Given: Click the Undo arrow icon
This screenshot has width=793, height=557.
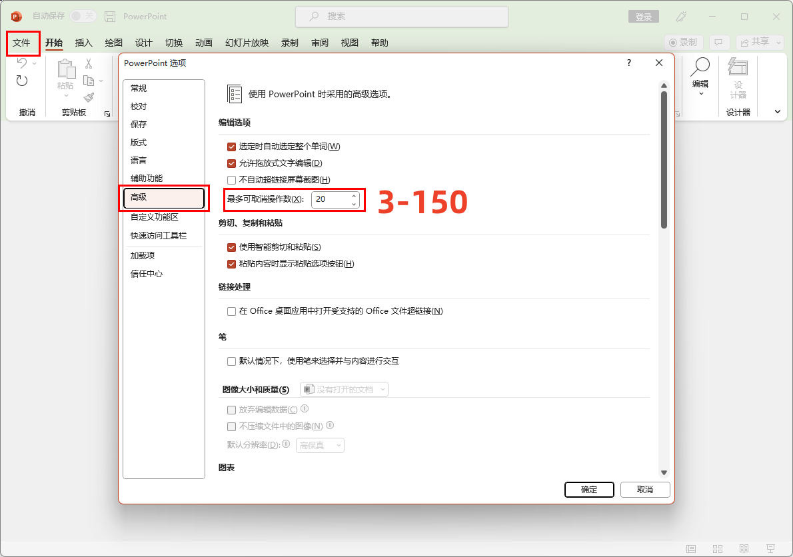Looking at the screenshot, I should [x=22, y=63].
